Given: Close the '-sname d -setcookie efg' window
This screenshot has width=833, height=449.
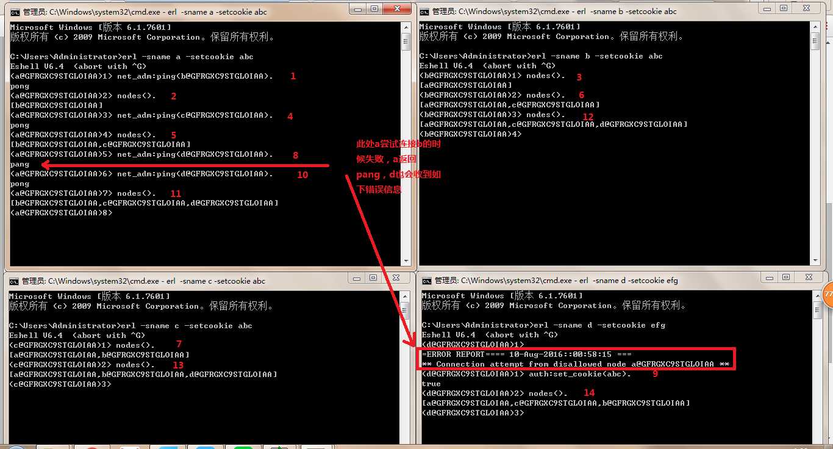Looking at the screenshot, I should coord(809,277).
